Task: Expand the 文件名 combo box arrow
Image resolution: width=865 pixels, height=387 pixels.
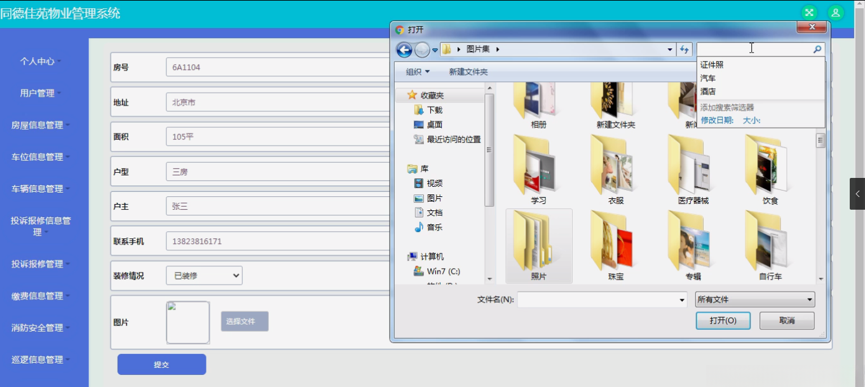Action: (x=682, y=299)
